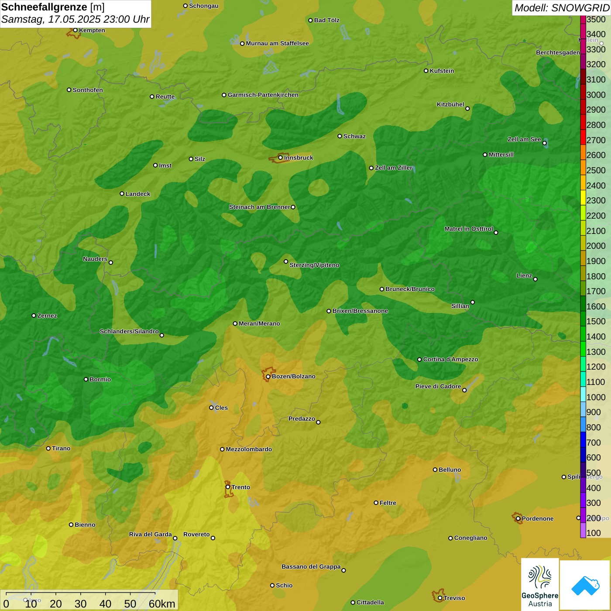
Task: Click the Brixen/Bressanone label
Action: (x=360, y=311)
